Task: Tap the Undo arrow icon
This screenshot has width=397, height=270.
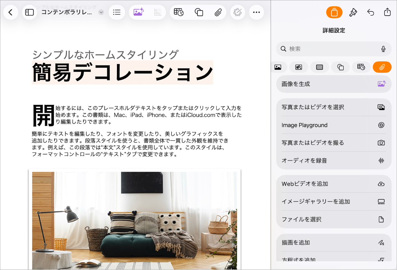Action: click(370, 12)
